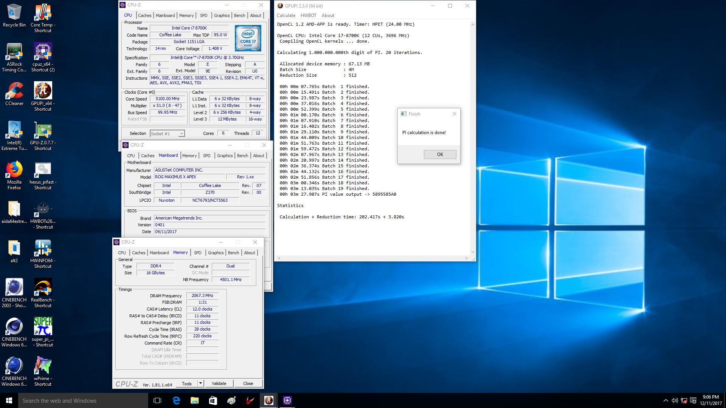Click the Intel Core i7 logo in CPU-Z

248,38
